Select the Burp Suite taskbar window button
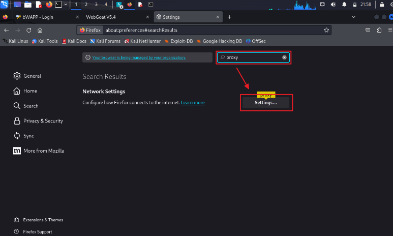Viewport: 393px width, 236px height. [x=119, y=5]
